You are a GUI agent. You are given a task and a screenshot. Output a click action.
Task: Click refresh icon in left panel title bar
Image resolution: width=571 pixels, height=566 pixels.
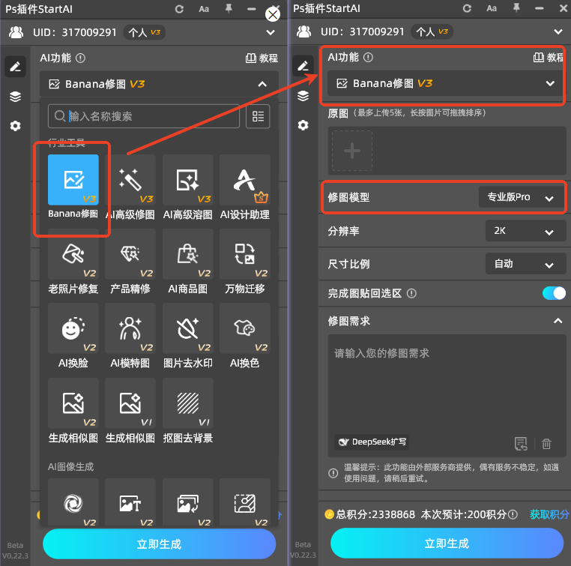point(179,9)
